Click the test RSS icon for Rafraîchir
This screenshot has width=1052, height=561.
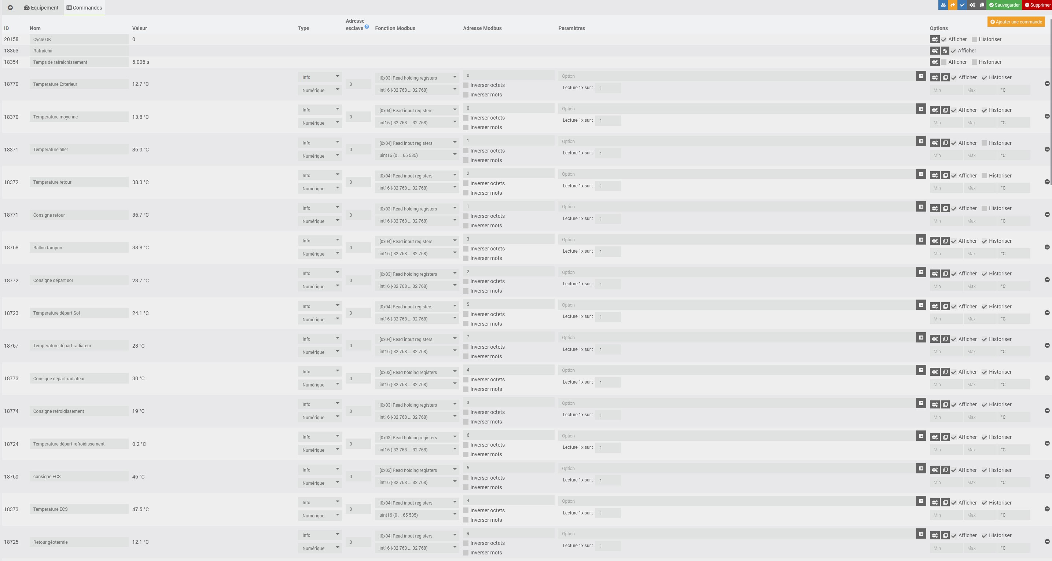[945, 51]
